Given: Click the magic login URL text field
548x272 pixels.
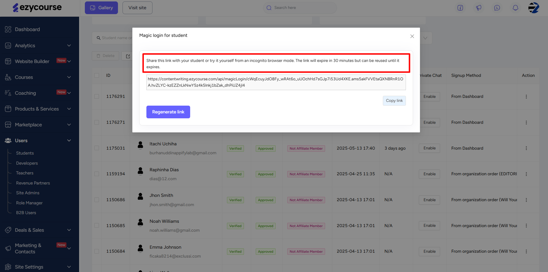Looking at the screenshot, I should [276, 82].
